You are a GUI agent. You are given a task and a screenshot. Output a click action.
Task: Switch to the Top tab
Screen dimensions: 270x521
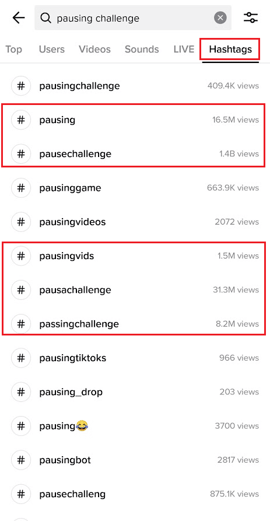tap(13, 50)
